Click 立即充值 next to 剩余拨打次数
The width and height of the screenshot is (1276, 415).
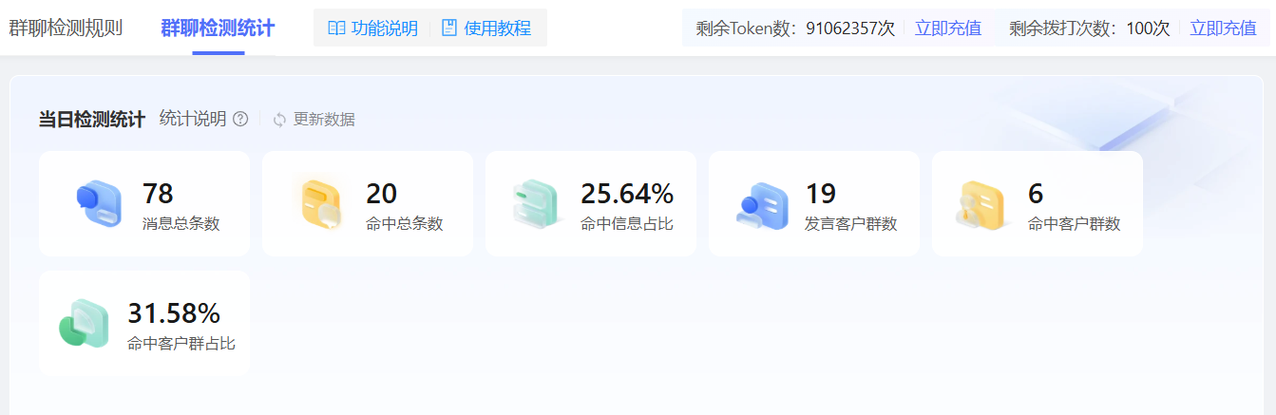click(x=1223, y=28)
